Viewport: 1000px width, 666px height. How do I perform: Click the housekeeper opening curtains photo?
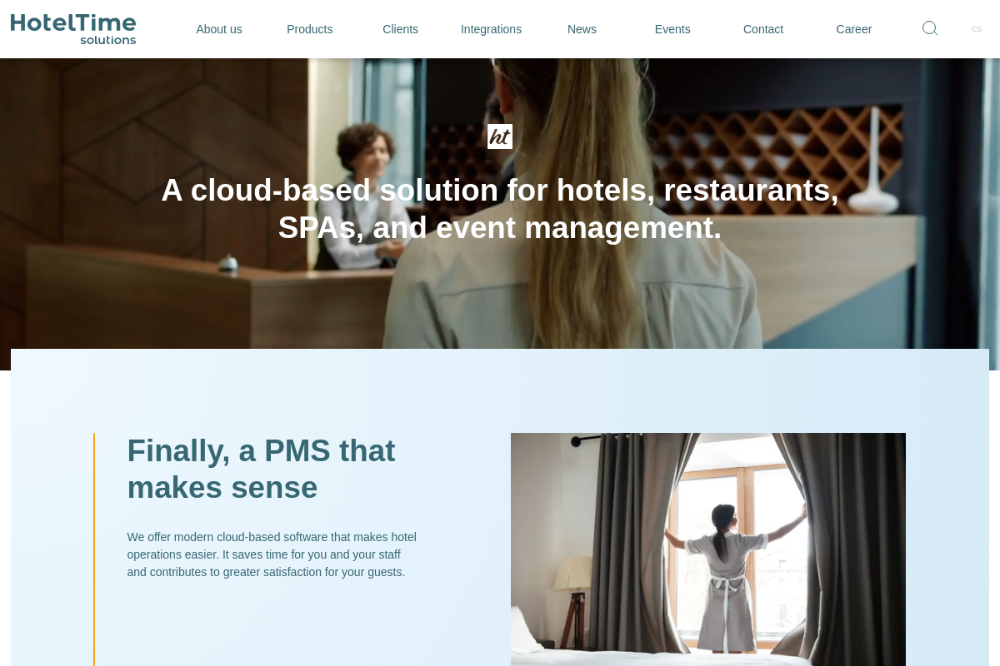coord(708,549)
